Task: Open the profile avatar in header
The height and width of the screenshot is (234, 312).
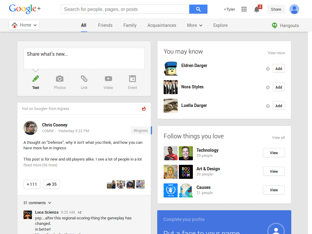Action: pos(294,9)
